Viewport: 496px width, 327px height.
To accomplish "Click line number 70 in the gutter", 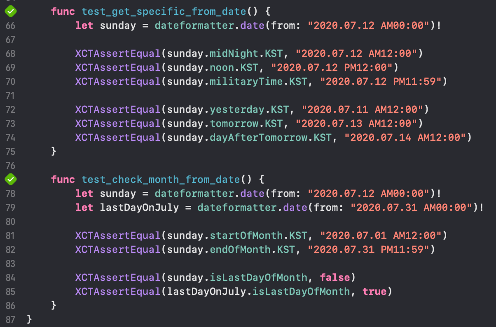I will [x=11, y=82].
